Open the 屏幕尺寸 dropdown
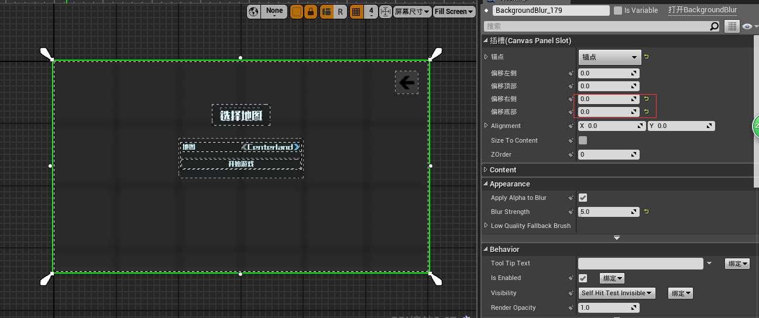759x318 pixels. tap(413, 12)
